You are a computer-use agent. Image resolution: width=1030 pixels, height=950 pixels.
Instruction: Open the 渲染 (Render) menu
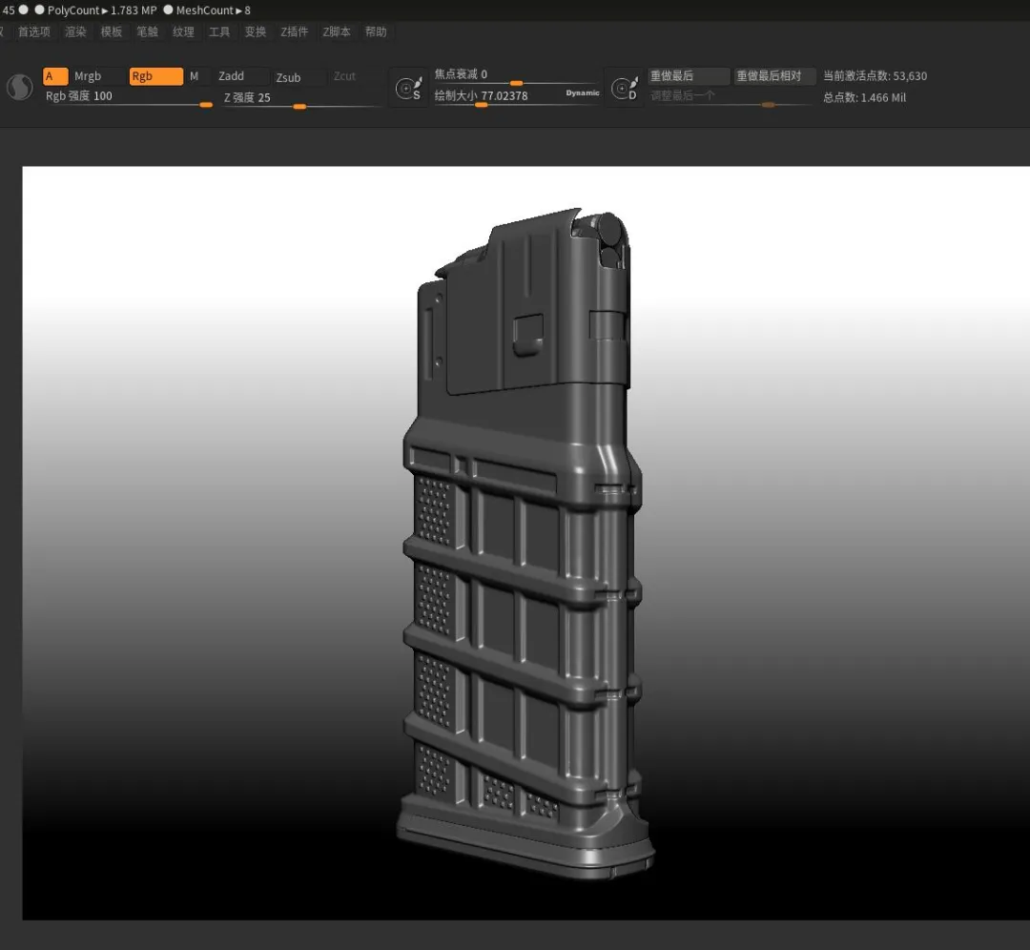tap(75, 31)
